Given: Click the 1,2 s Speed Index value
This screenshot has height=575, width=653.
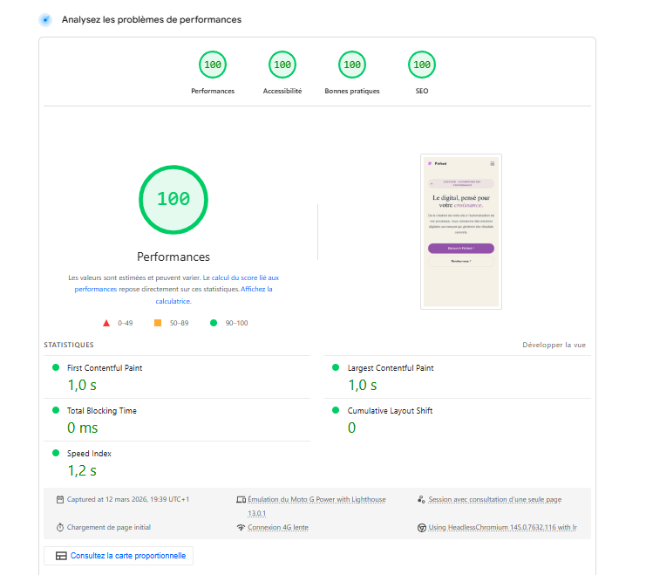Looking at the screenshot, I should click(x=82, y=471).
